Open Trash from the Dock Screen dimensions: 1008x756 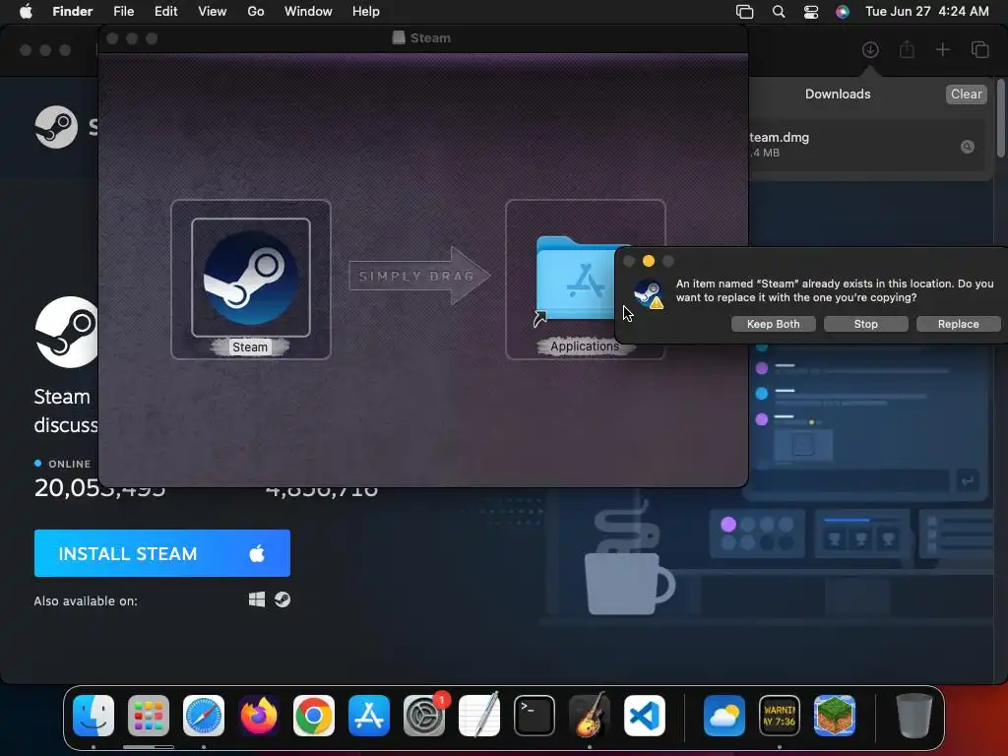tap(914, 716)
